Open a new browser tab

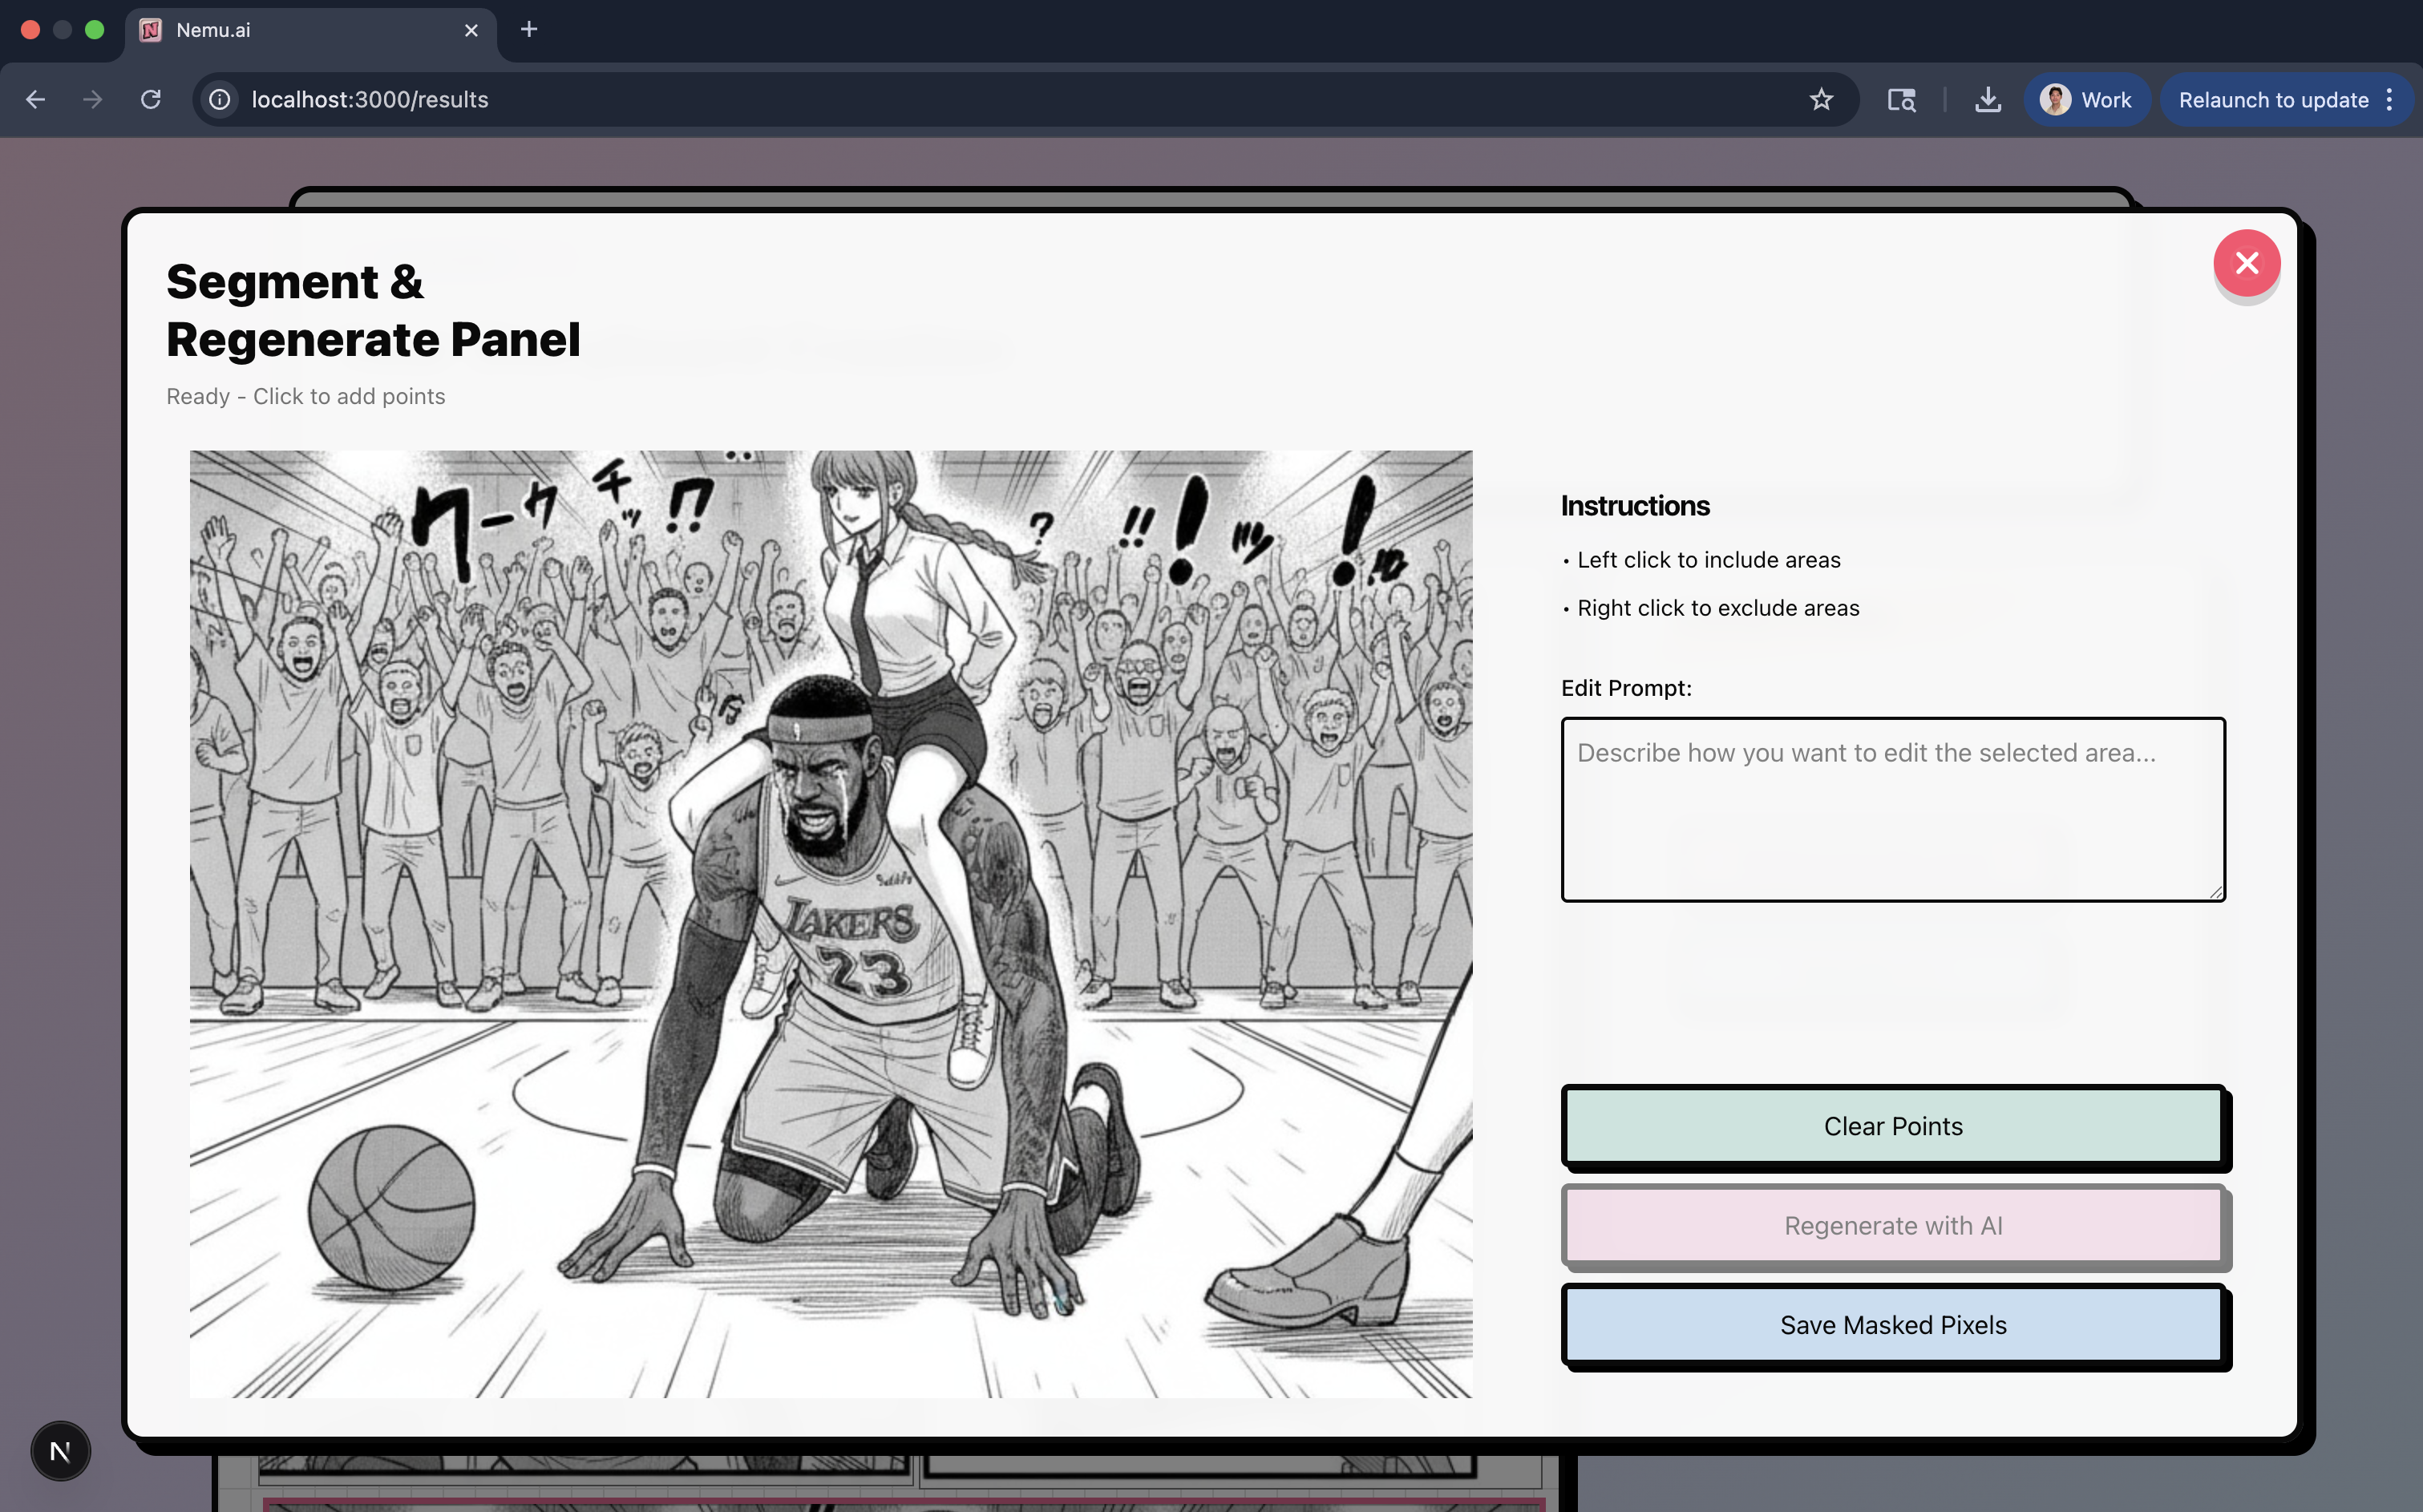pos(529,30)
